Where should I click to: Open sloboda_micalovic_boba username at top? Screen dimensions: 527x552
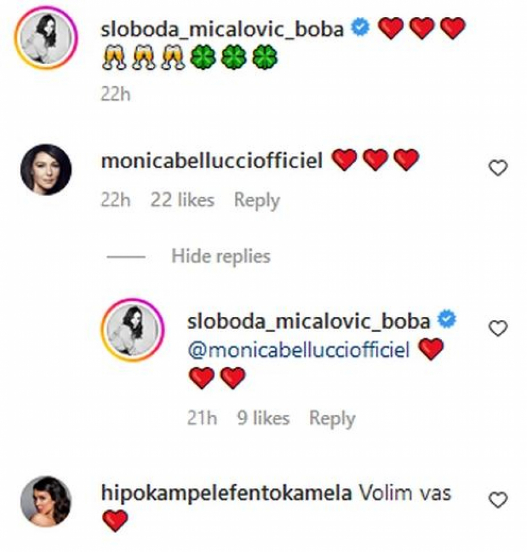coord(223,29)
